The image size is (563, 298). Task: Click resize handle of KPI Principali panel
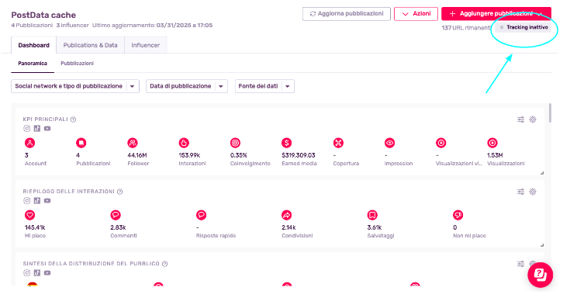[x=542, y=173]
